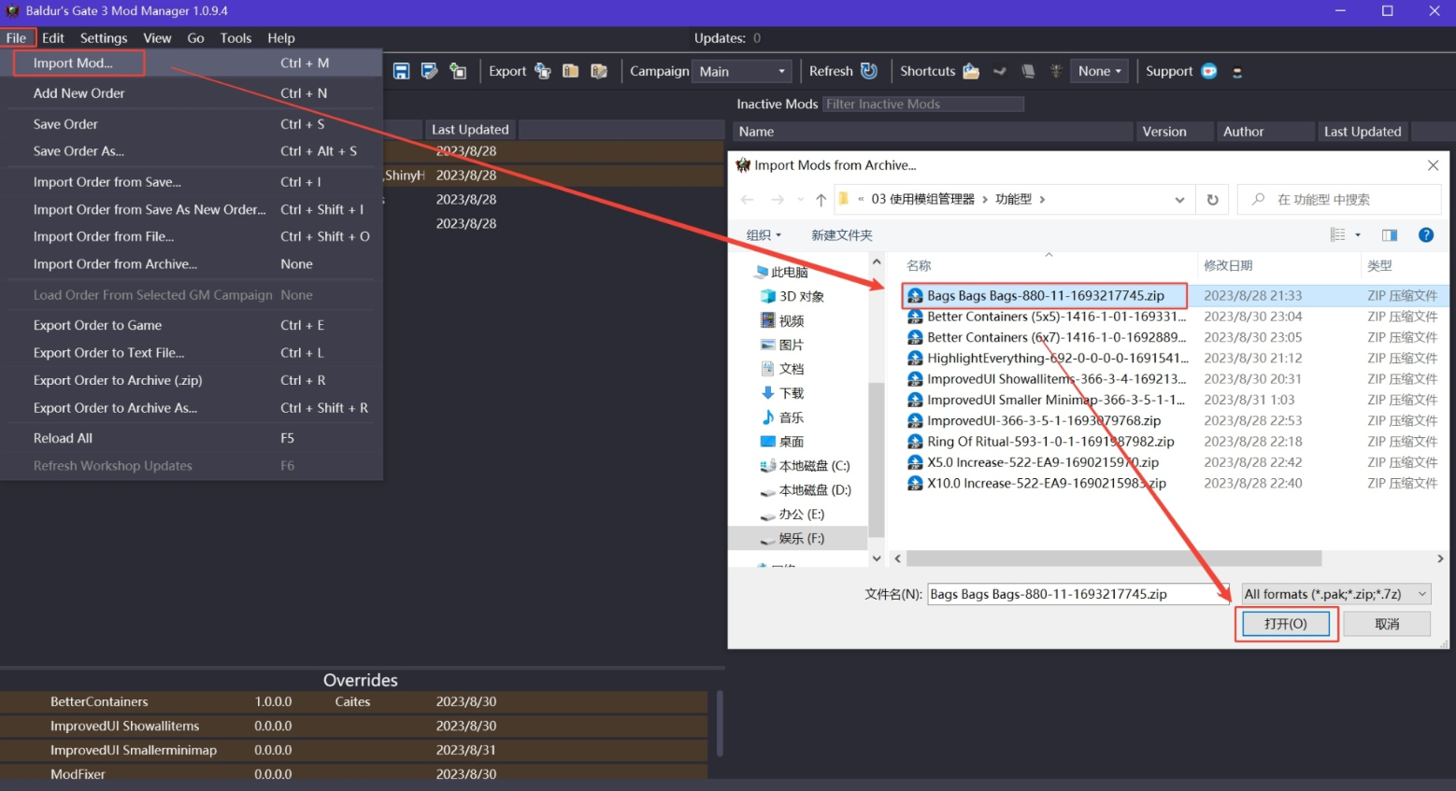Select the BetterContainers row in Overrides
Image resolution: width=1456 pixels, height=791 pixels.
(354, 702)
